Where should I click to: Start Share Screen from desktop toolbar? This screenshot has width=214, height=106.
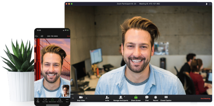tap(136, 98)
